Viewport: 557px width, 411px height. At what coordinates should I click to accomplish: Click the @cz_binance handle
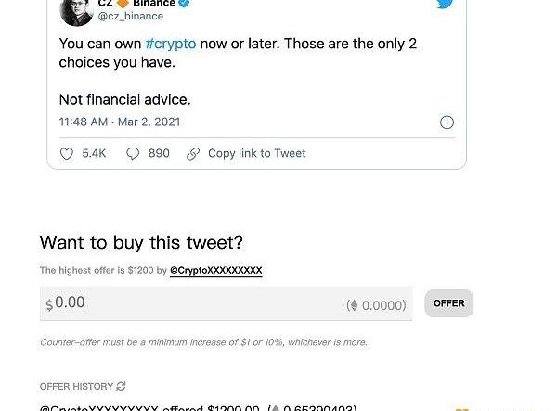pyautogui.click(x=131, y=16)
